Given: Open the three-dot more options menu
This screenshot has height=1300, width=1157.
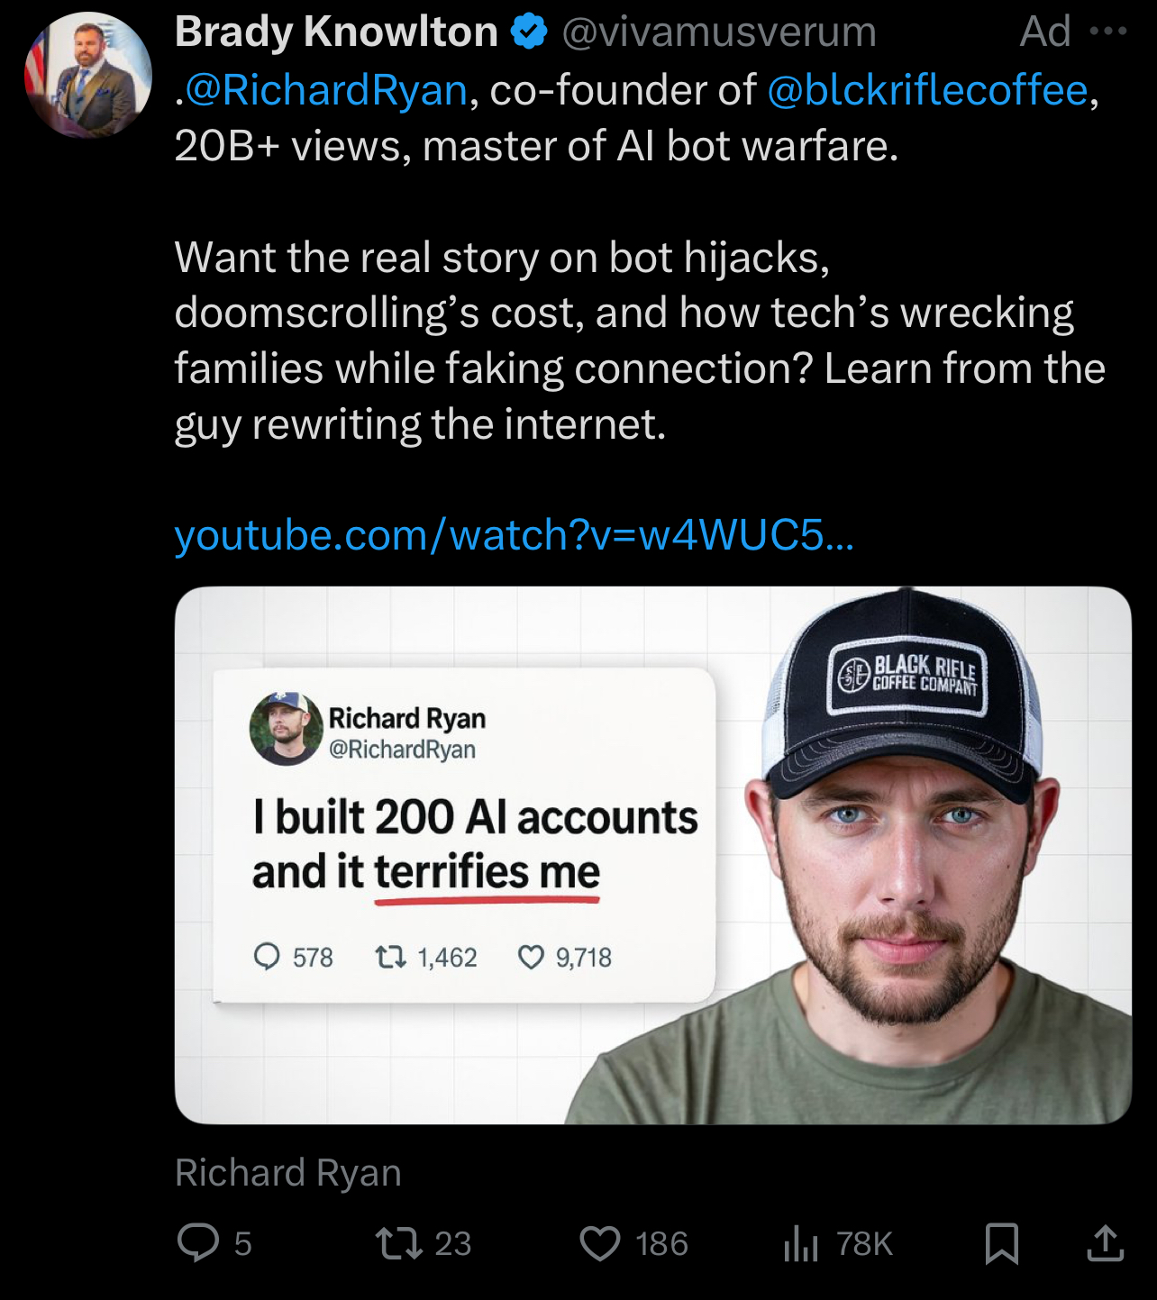Looking at the screenshot, I should tap(1108, 32).
